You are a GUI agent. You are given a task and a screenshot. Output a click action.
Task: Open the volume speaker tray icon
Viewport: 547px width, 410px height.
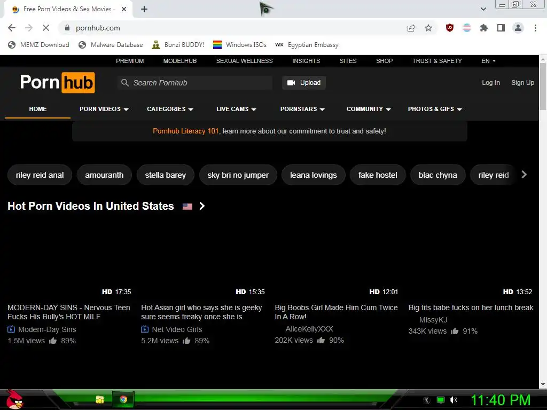(x=454, y=400)
